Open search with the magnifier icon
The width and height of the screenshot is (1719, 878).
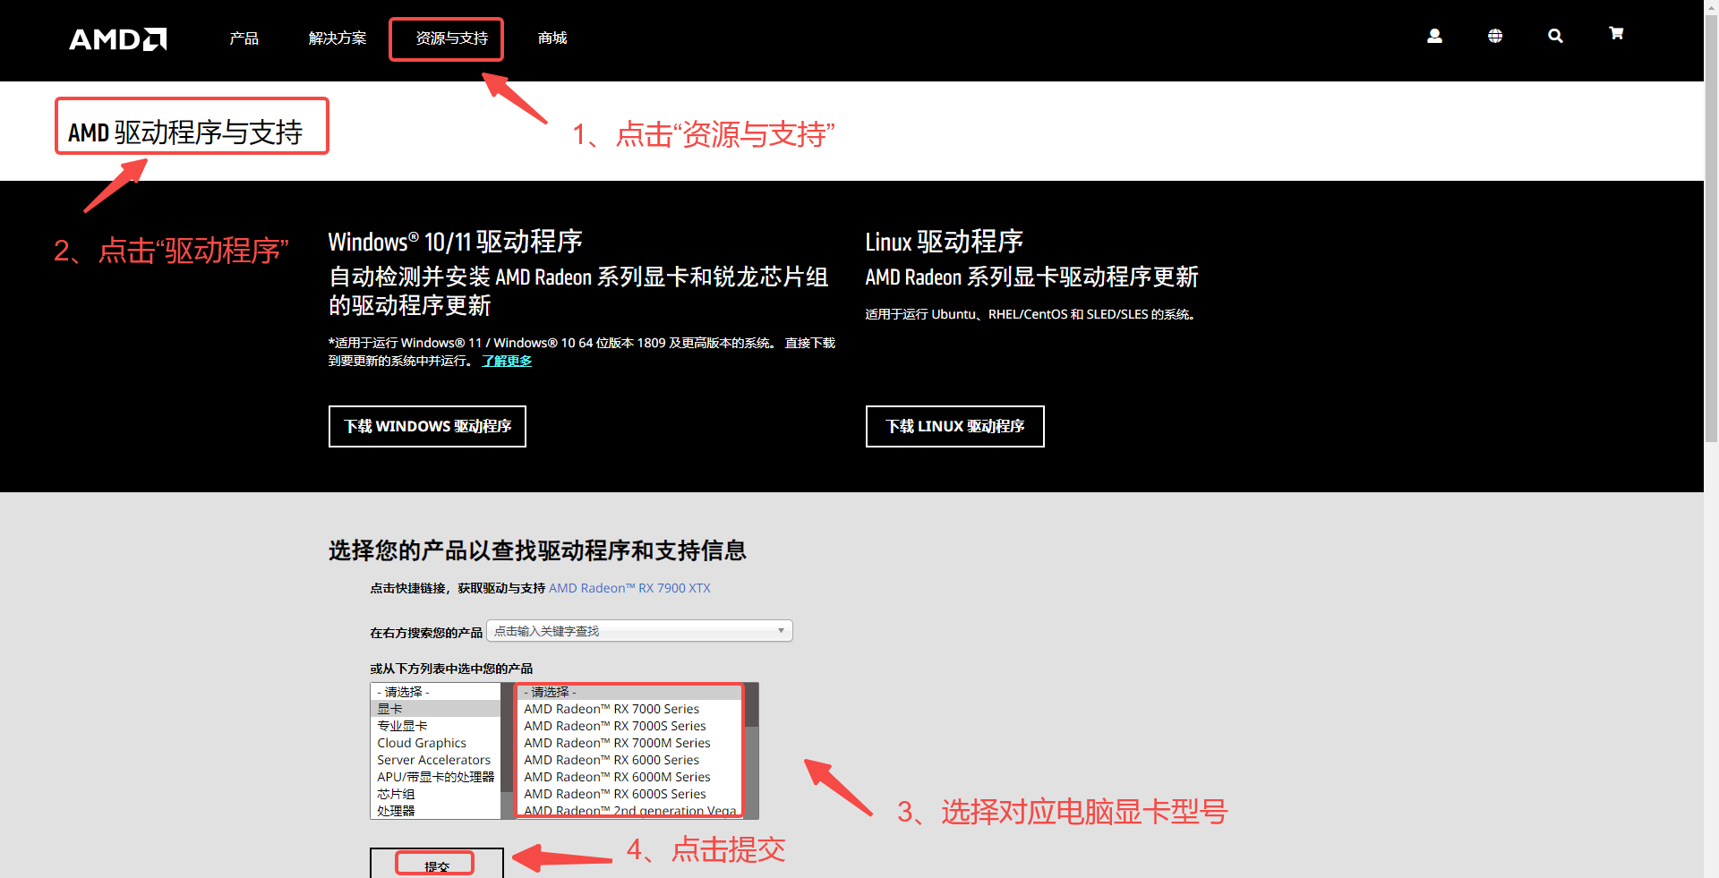1555,36
